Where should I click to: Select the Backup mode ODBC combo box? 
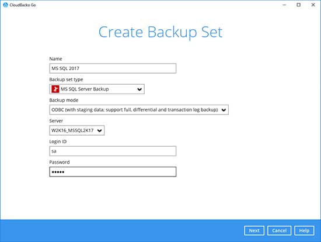point(139,110)
